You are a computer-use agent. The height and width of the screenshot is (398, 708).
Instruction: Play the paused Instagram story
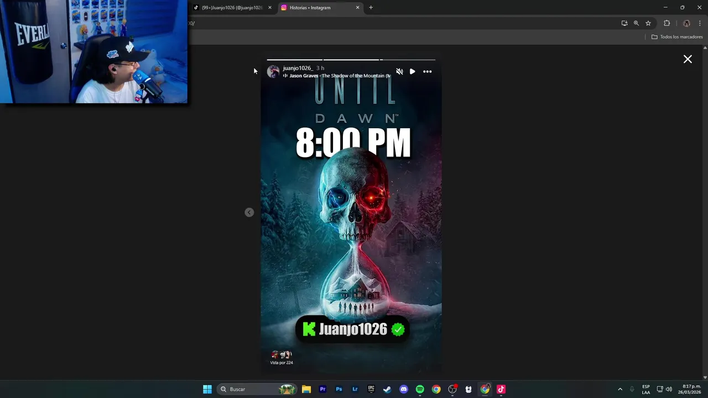tap(413, 71)
